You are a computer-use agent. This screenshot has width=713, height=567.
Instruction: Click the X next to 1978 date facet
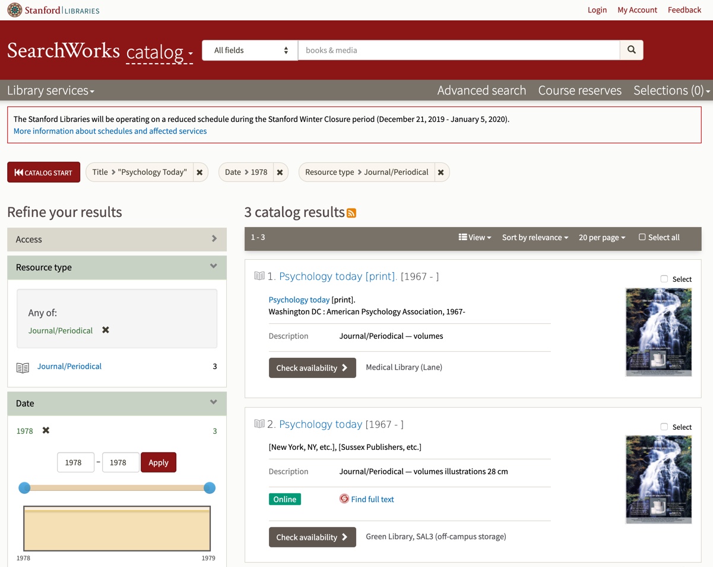(46, 430)
